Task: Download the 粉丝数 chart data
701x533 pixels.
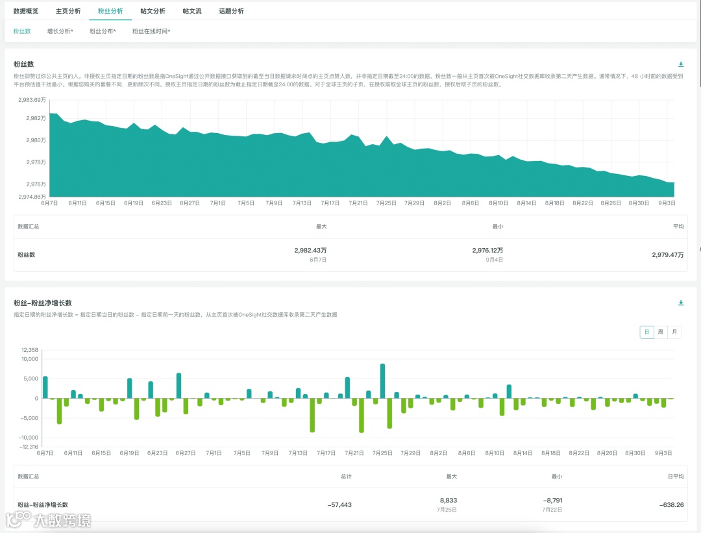Action: (x=680, y=64)
